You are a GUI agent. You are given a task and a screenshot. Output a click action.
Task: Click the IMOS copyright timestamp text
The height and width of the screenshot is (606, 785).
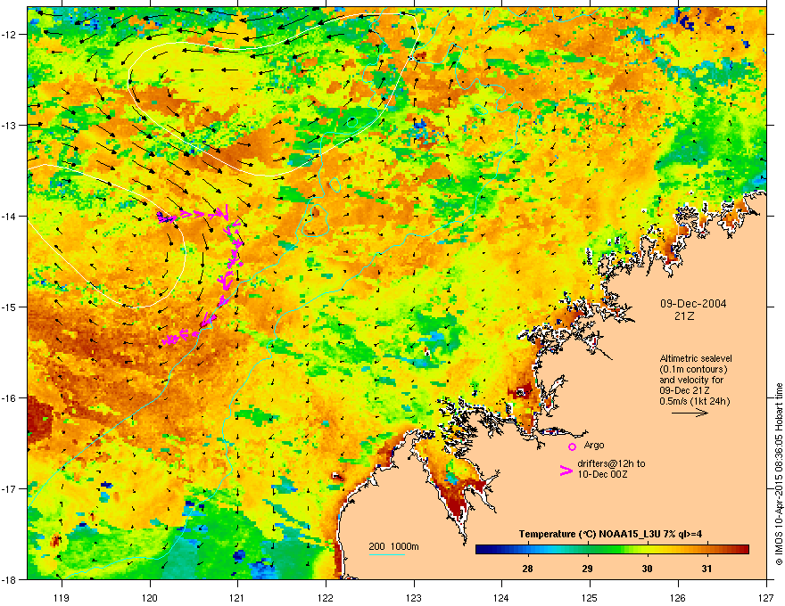click(x=779, y=474)
